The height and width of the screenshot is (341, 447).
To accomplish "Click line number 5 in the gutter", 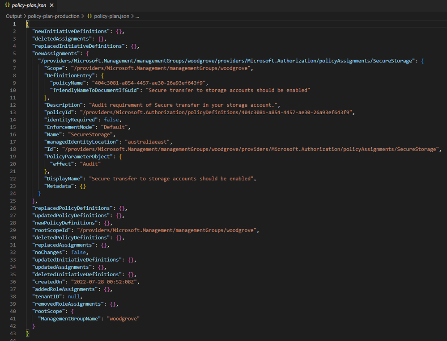I will click(x=14, y=54).
